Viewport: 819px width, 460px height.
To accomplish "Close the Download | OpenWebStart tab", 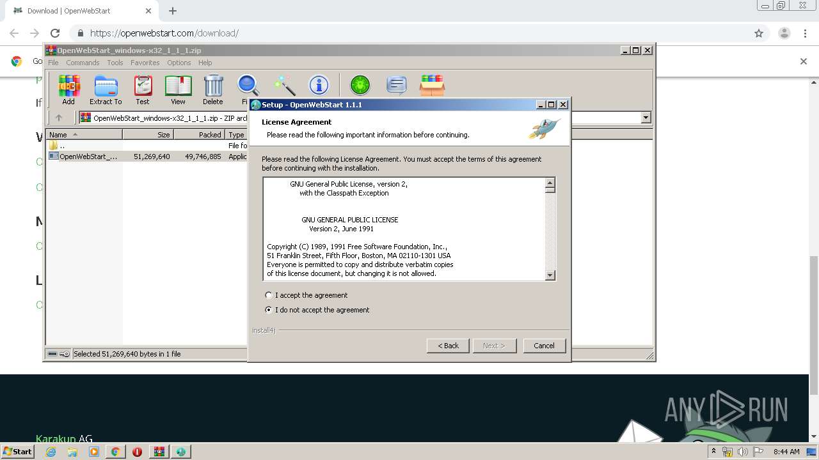I will 148,11.
